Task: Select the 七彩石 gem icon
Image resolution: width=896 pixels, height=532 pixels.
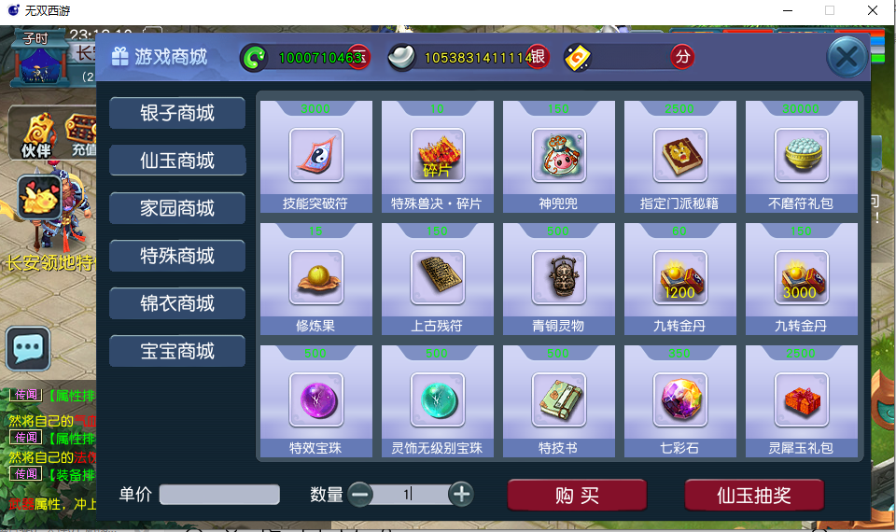Action: (x=680, y=399)
